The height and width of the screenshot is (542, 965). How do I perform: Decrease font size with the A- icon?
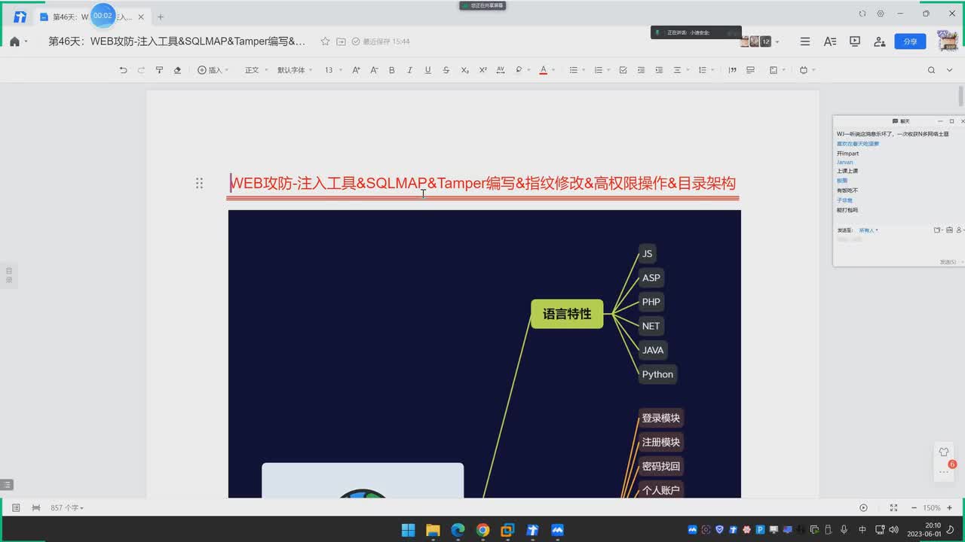click(374, 70)
